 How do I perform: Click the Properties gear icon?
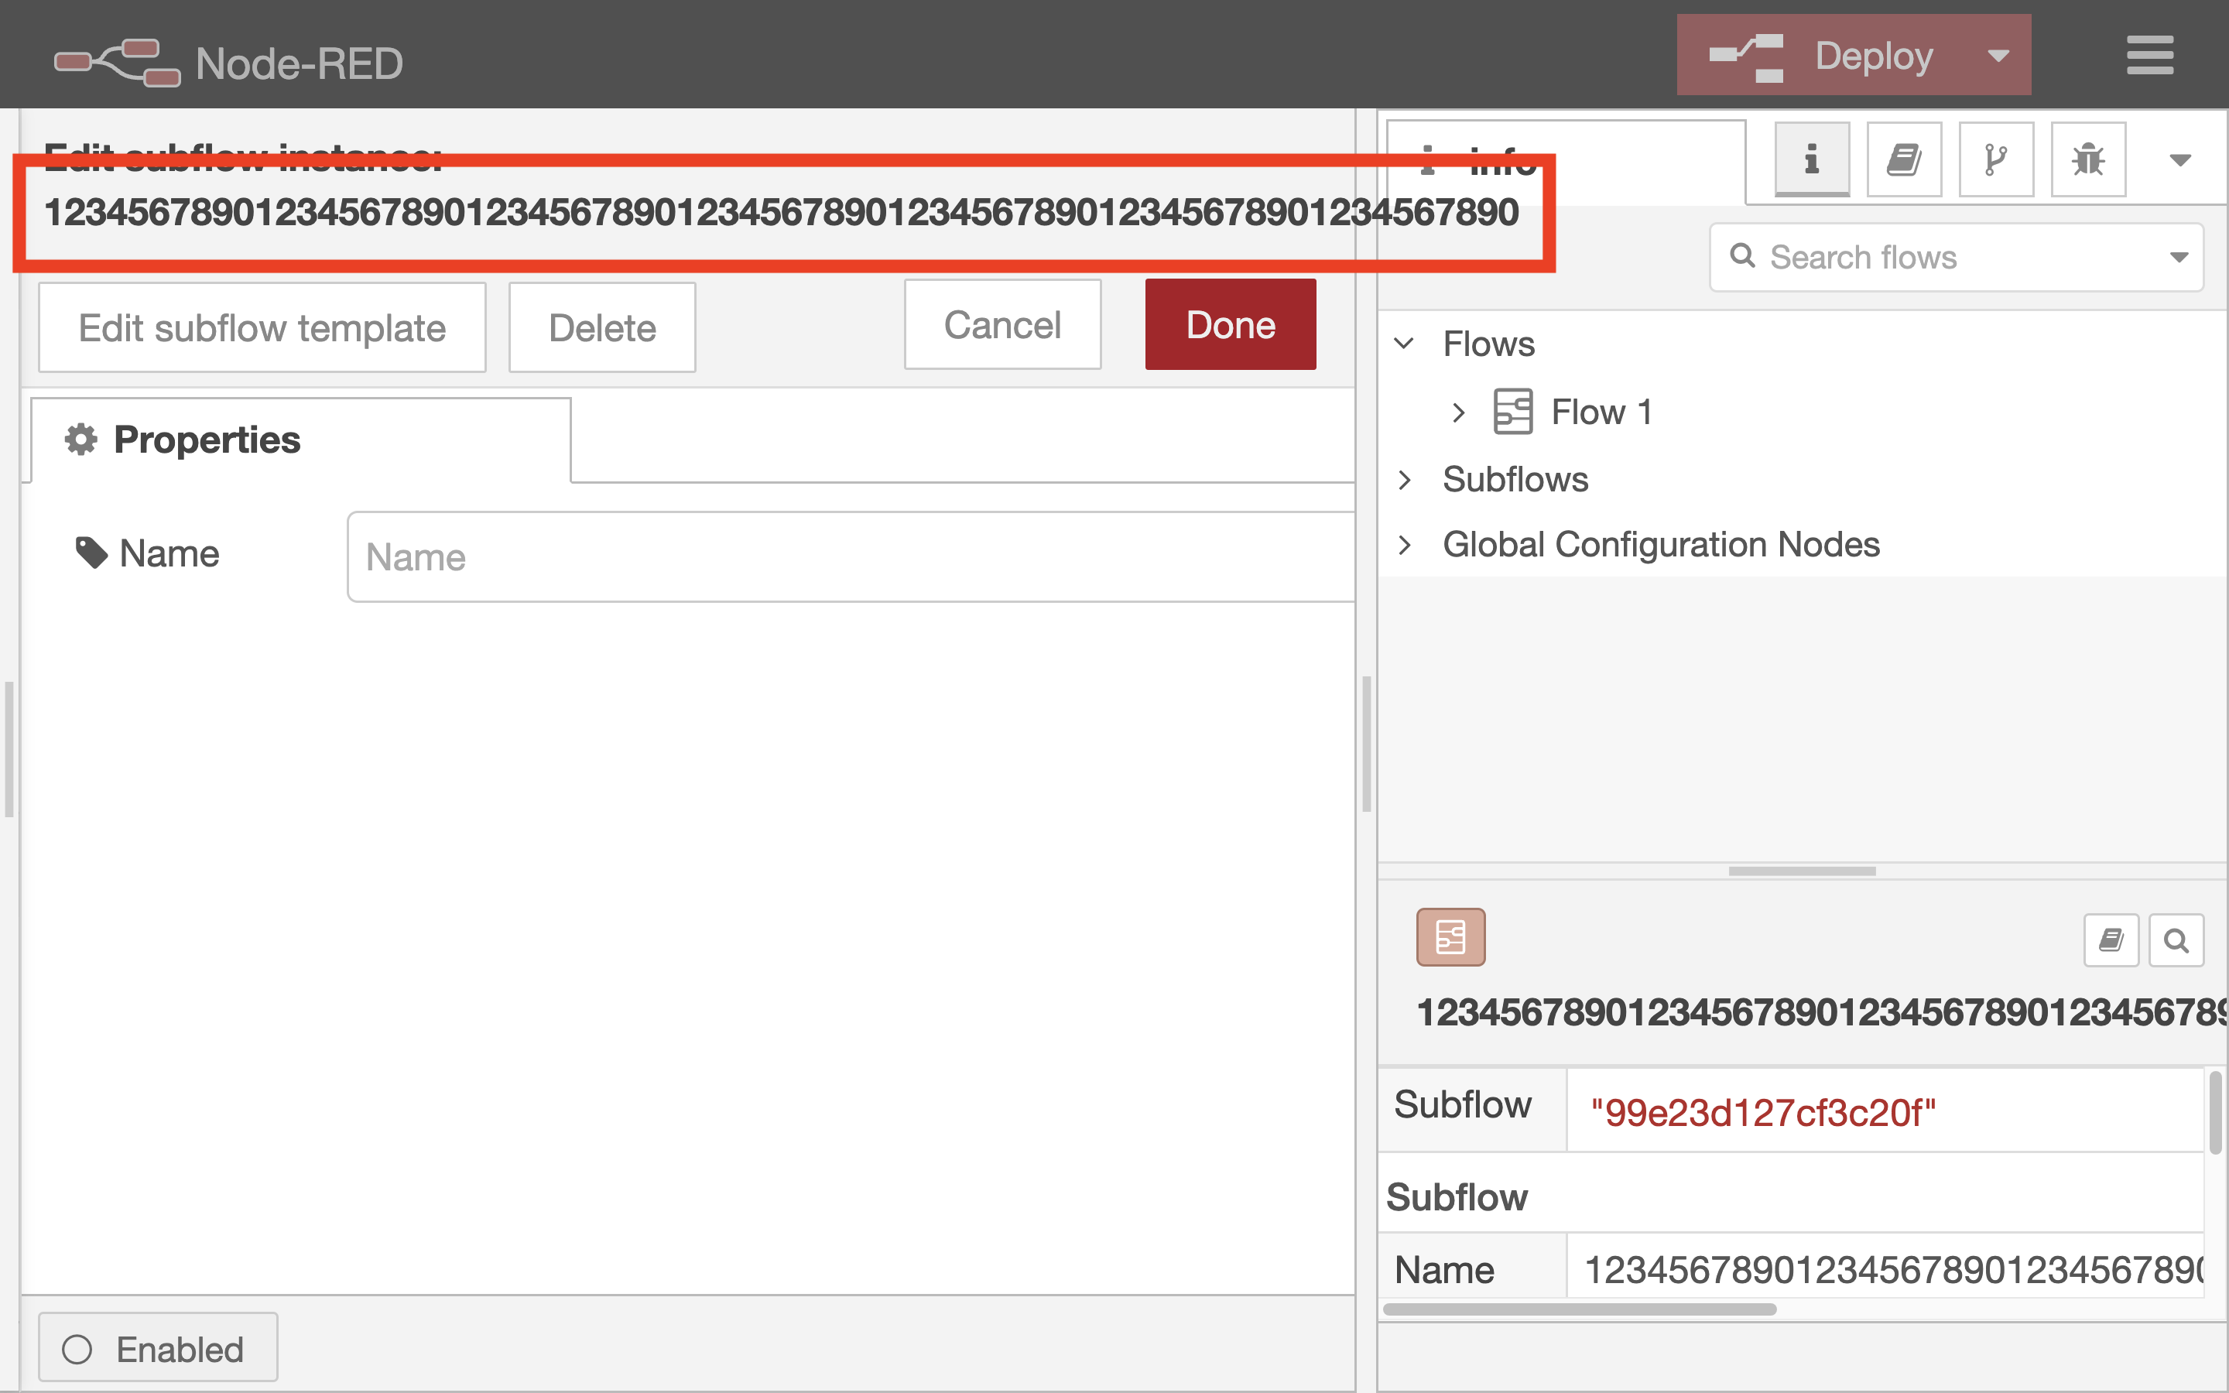point(81,440)
